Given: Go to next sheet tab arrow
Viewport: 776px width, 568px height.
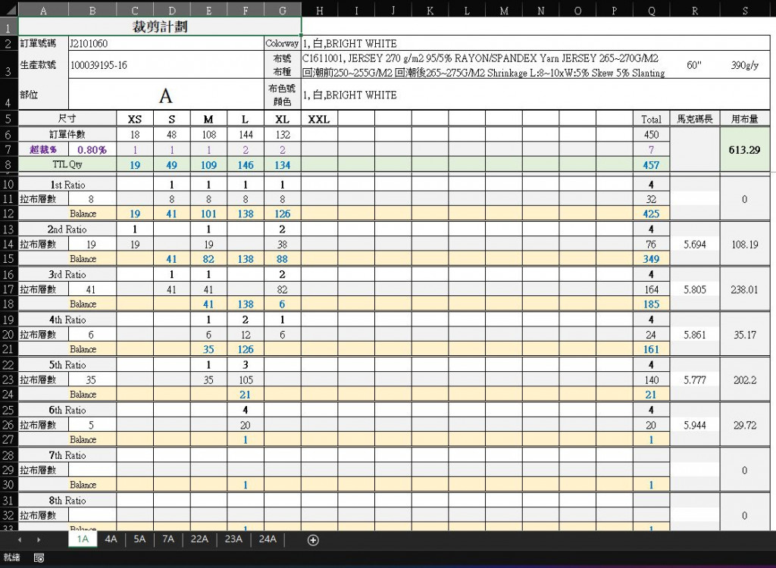Looking at the screenshot, I should click(39, 539).
